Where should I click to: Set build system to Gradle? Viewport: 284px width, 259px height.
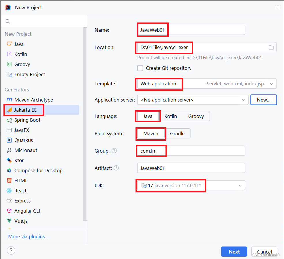pyautogui.click(x=177, y=134)
